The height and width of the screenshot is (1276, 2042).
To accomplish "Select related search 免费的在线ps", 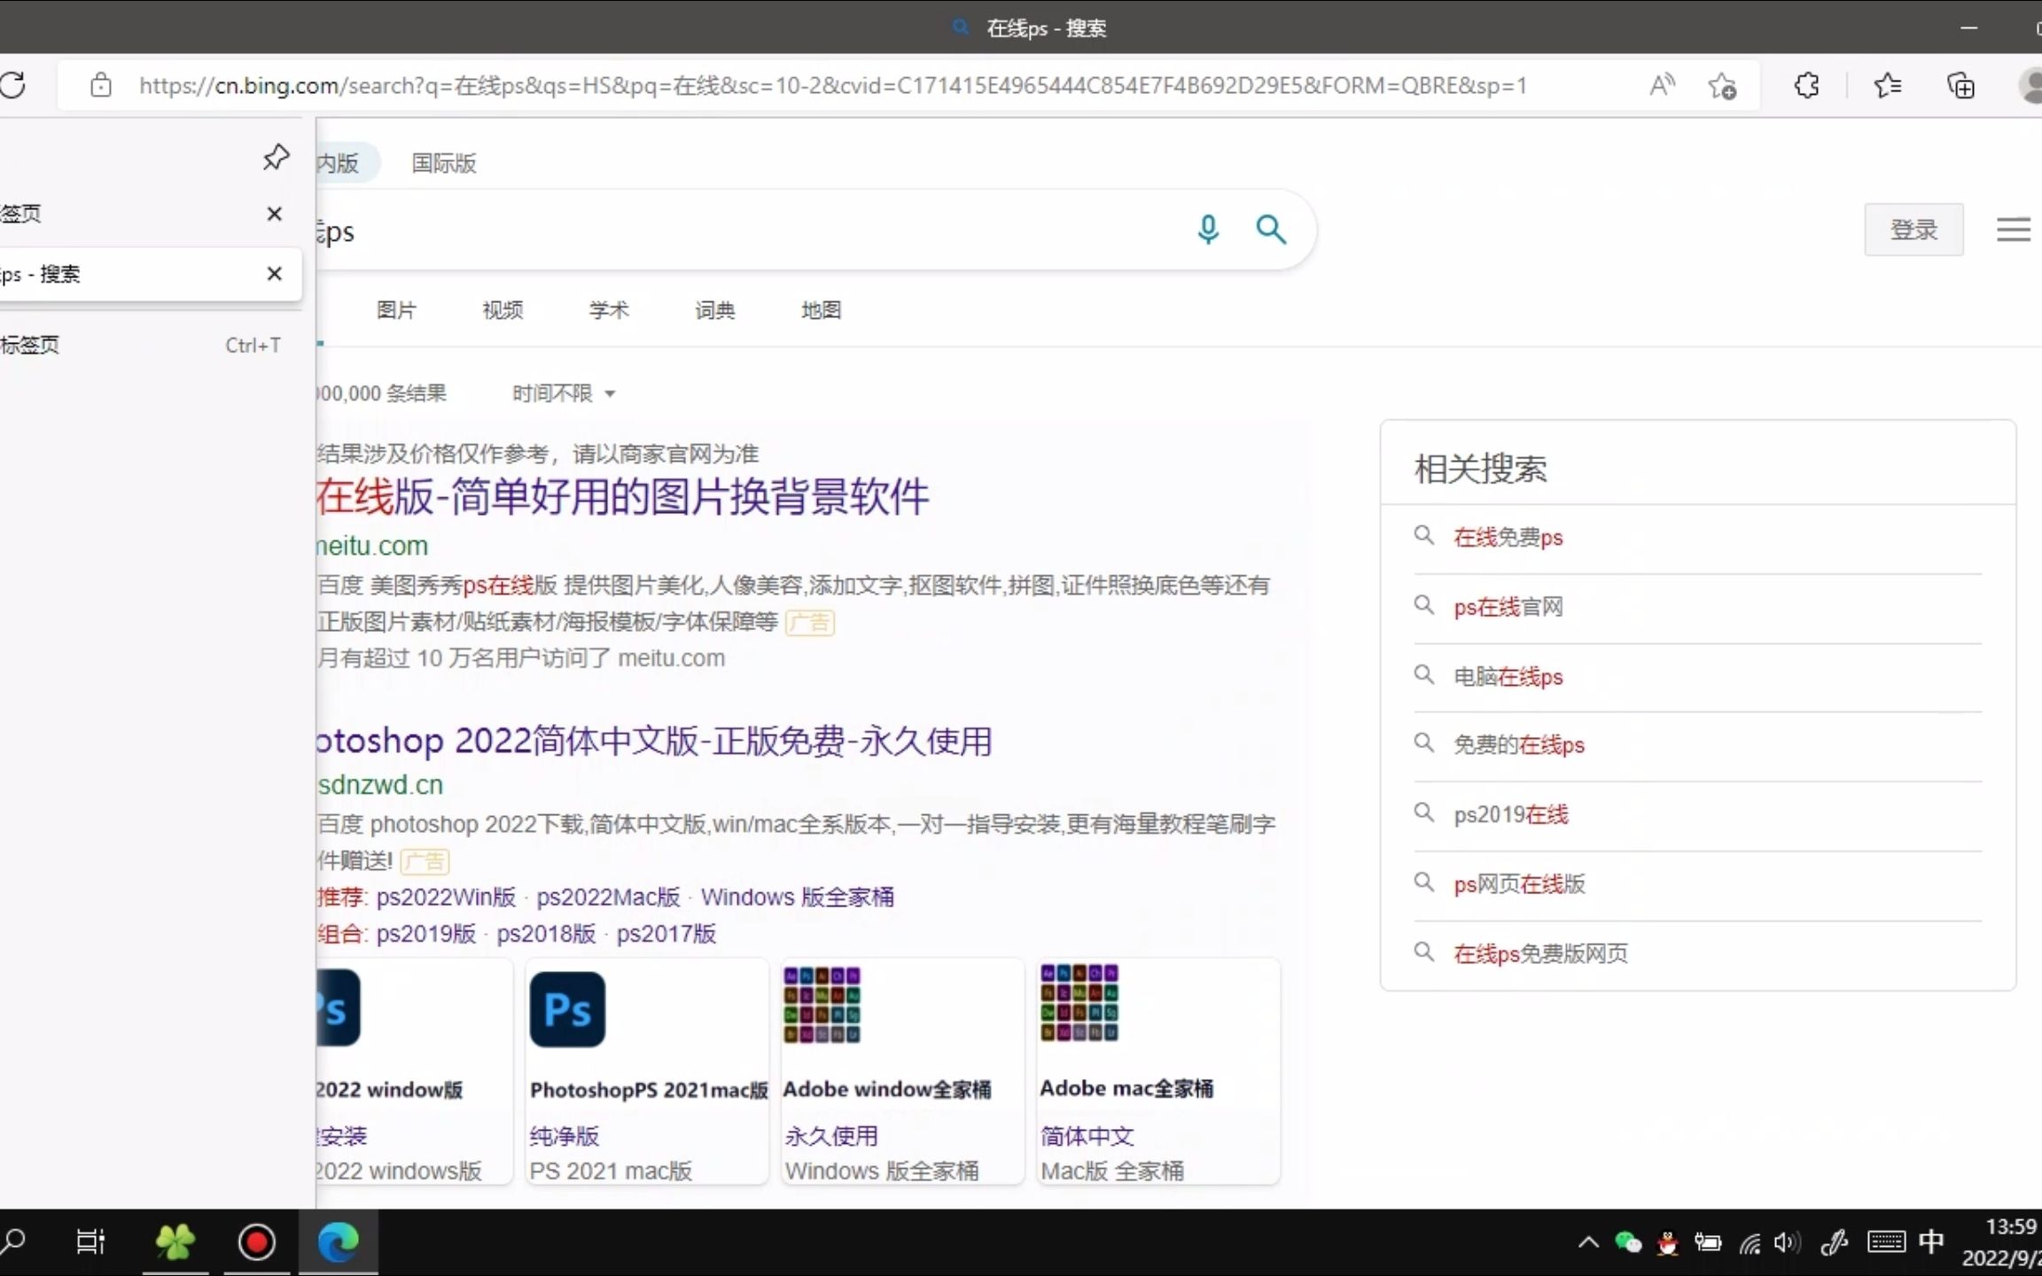I will 1518,744.
